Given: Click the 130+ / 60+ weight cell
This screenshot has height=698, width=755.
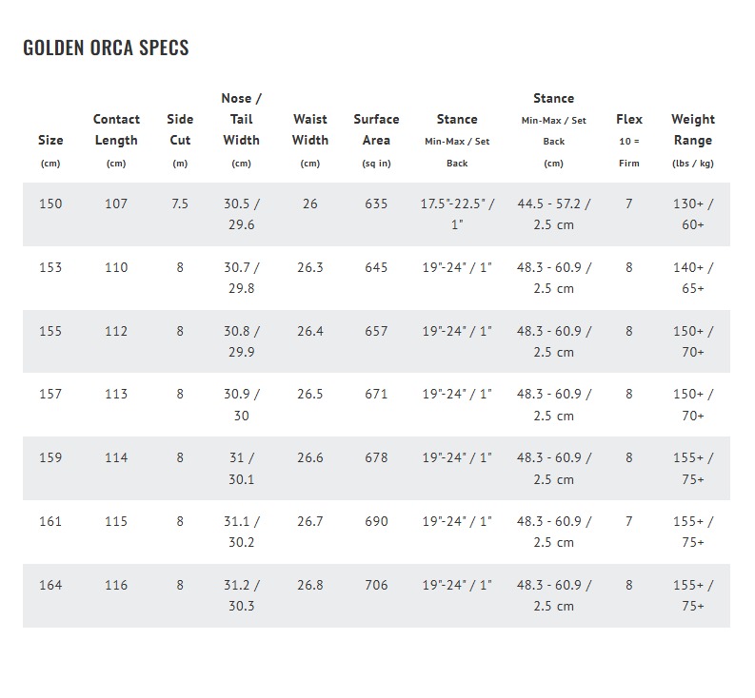Looking at the screenshot, I should [693, 214].
